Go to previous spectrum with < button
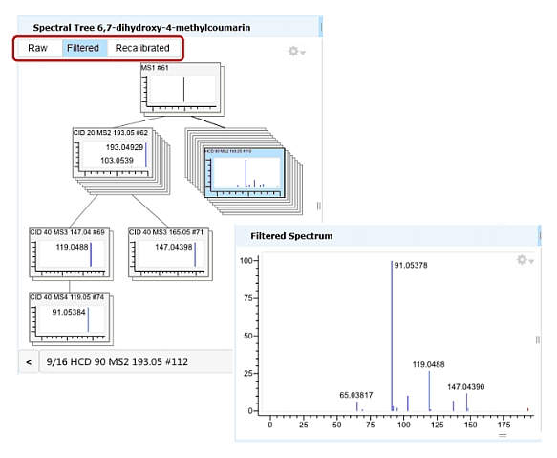The height and width of the screenshot is (458, 557). point(29,362)
